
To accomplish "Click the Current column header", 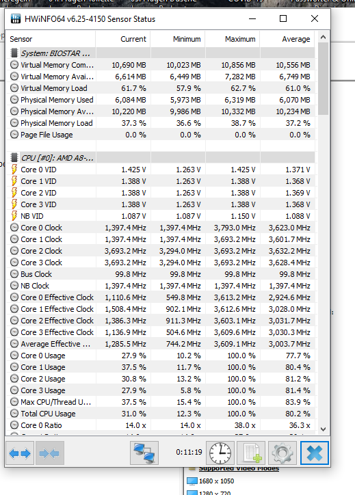I will pos(123,39).
